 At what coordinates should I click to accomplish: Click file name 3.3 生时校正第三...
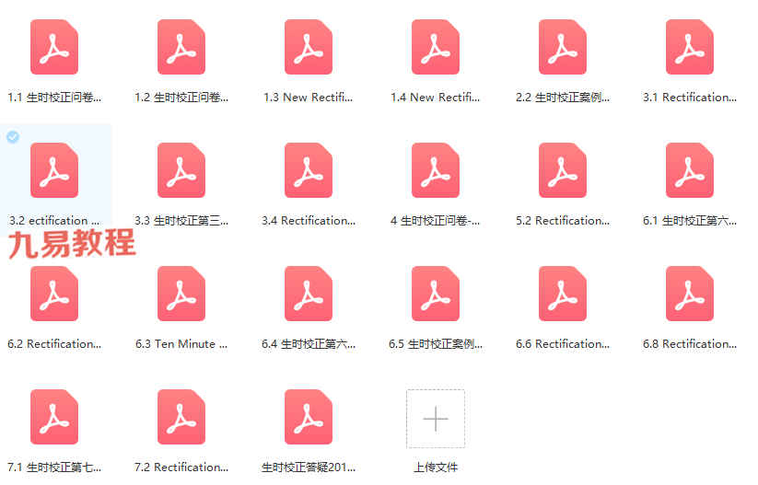pos(181,220)
